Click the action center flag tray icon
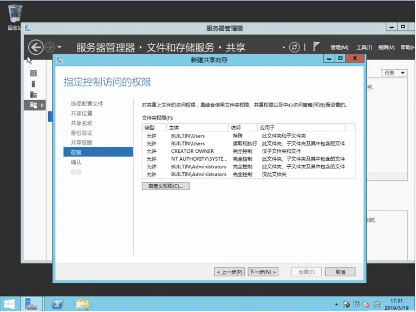The height and width of the screenshot is (312, 416). click(x=346, y=304)
